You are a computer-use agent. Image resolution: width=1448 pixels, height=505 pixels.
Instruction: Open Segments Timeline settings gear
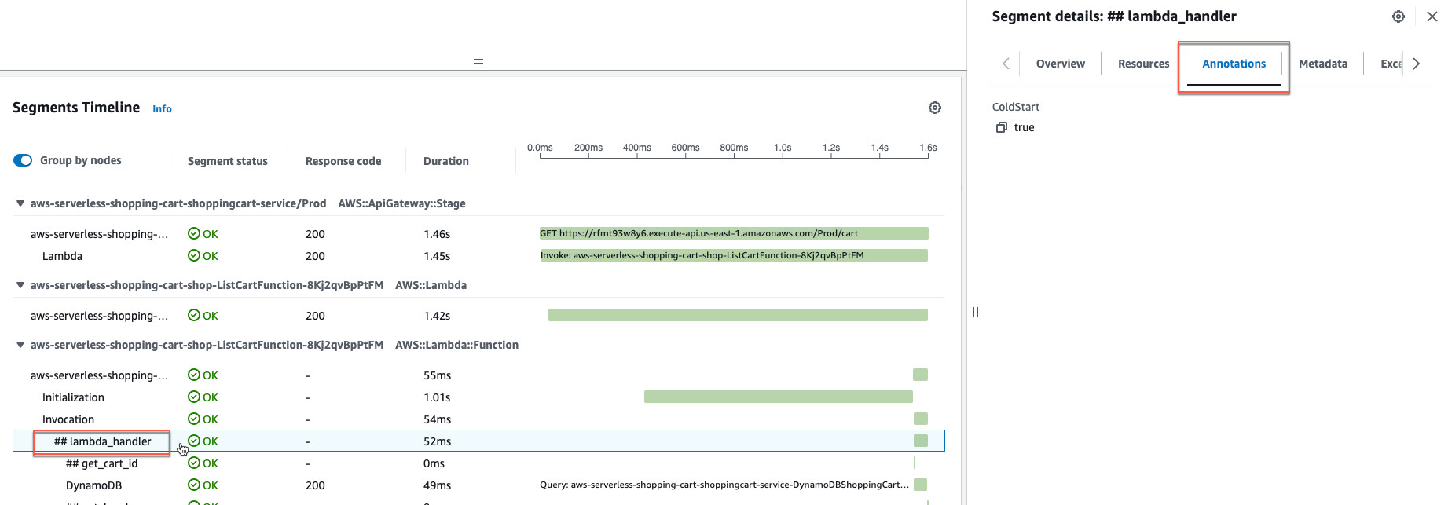click(935, 108)
